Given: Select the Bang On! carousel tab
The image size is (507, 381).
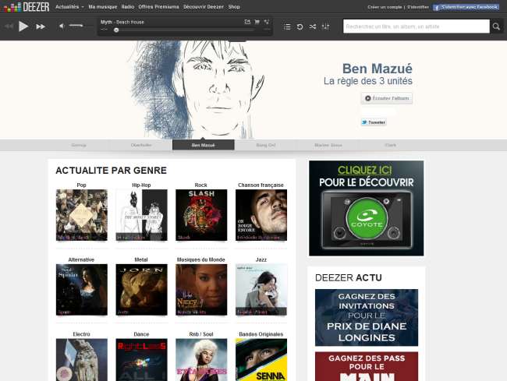Looking at the screenshot, I should (266, 145).
